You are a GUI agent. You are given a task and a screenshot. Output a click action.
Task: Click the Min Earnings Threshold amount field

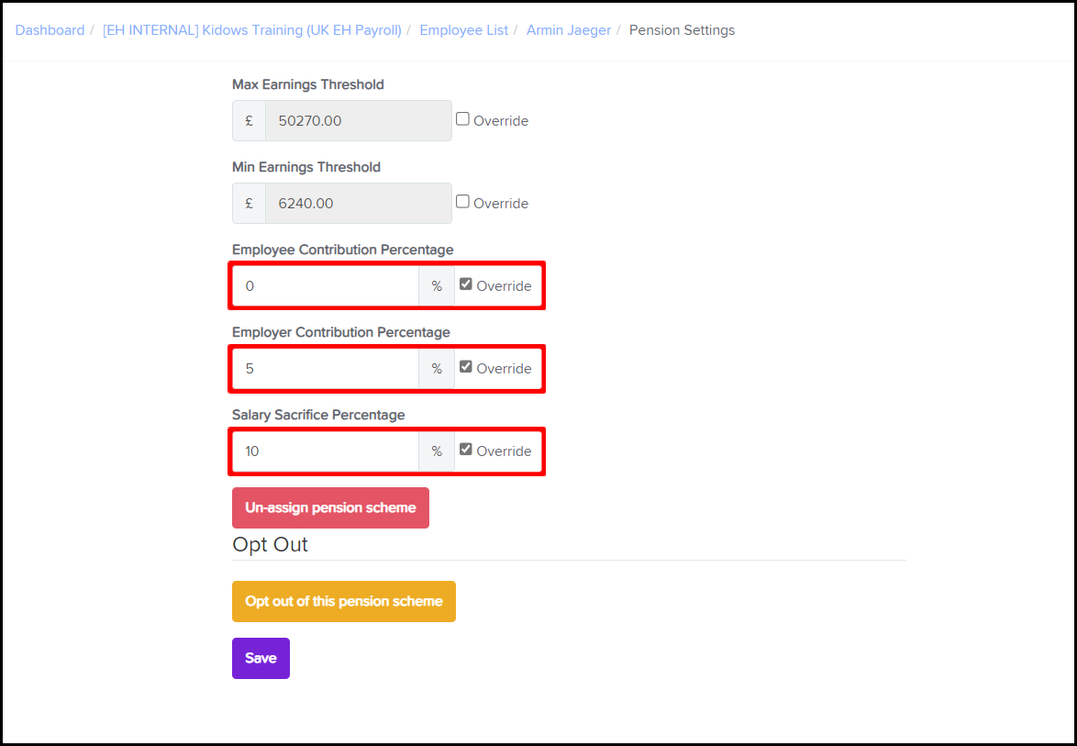coord(358,204)
